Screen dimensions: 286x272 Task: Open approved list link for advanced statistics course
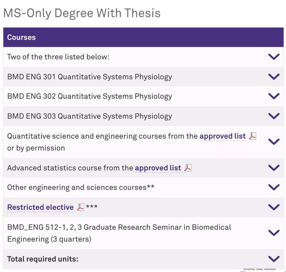[158, 168]
